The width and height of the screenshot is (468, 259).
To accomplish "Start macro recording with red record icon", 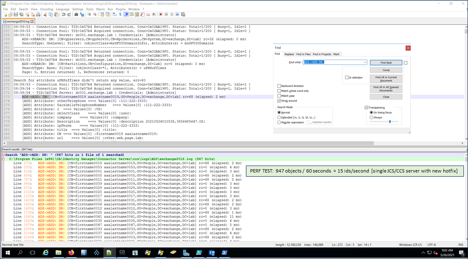I will pos(161,14).
